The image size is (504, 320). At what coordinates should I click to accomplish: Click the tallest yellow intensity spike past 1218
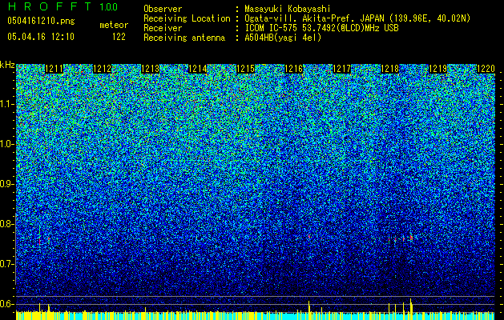pos(410,309)
